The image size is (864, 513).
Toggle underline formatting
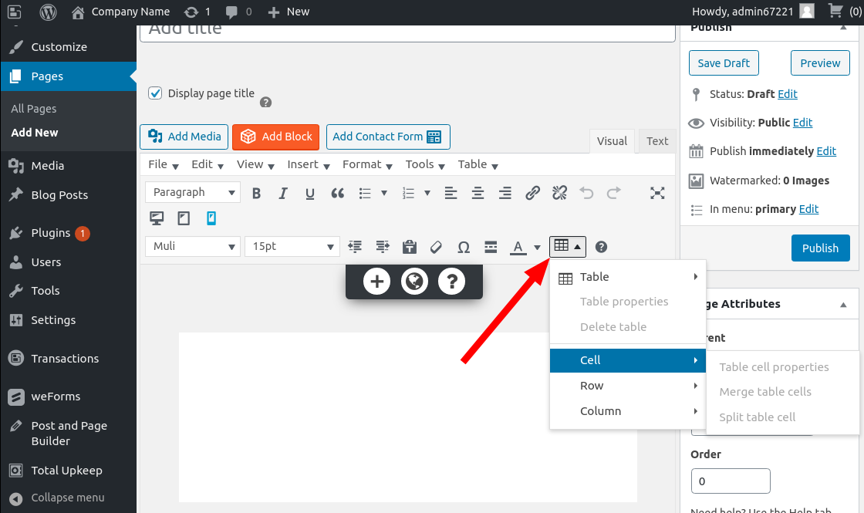pos(309,193)
